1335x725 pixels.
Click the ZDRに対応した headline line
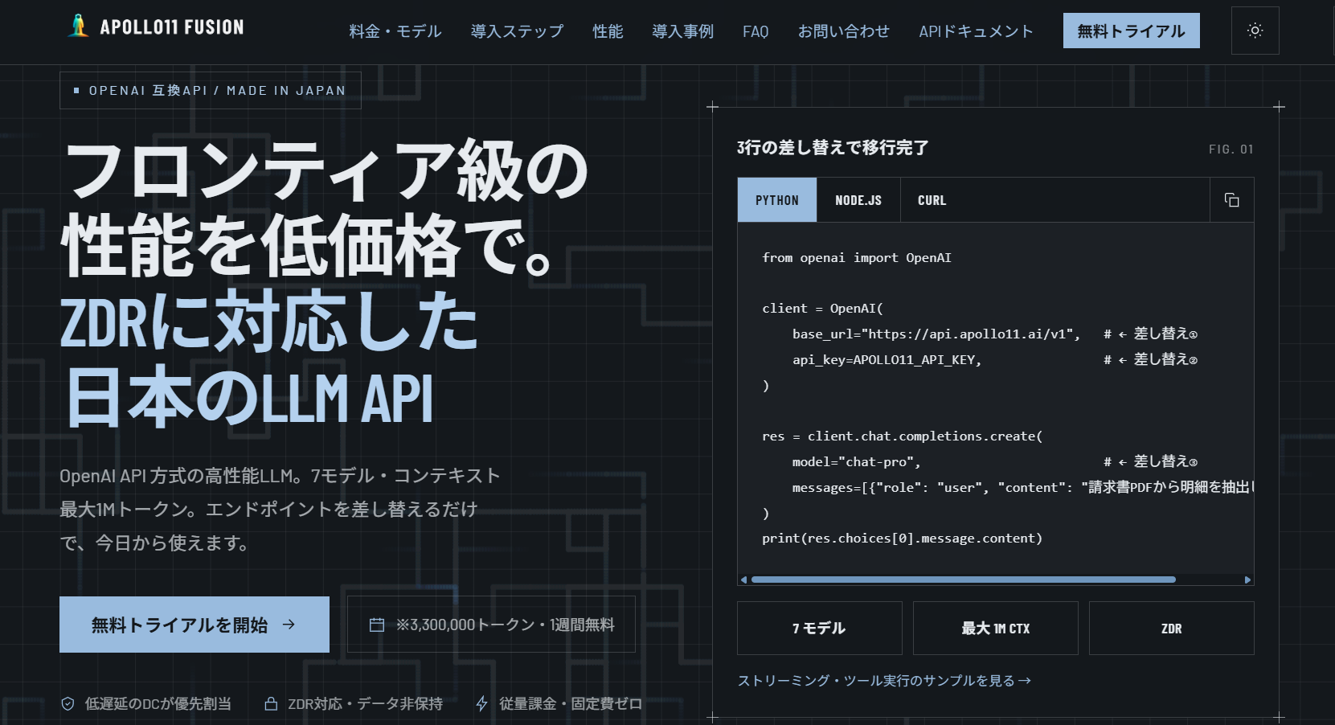pyautogui.click(x=269, y=322)
